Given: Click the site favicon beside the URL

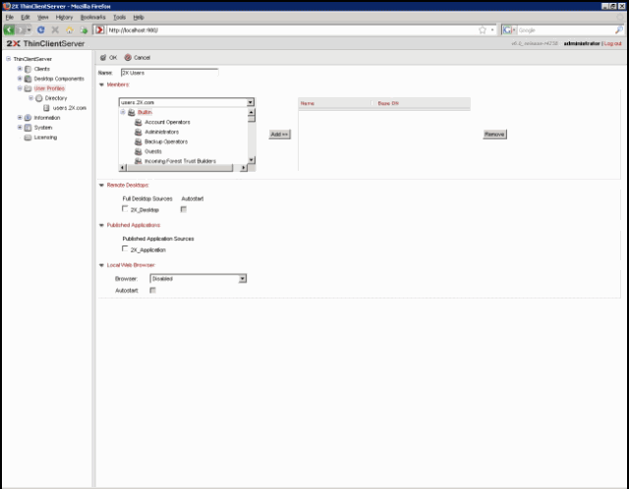Looking at the screenshot, I should point(100,30).
